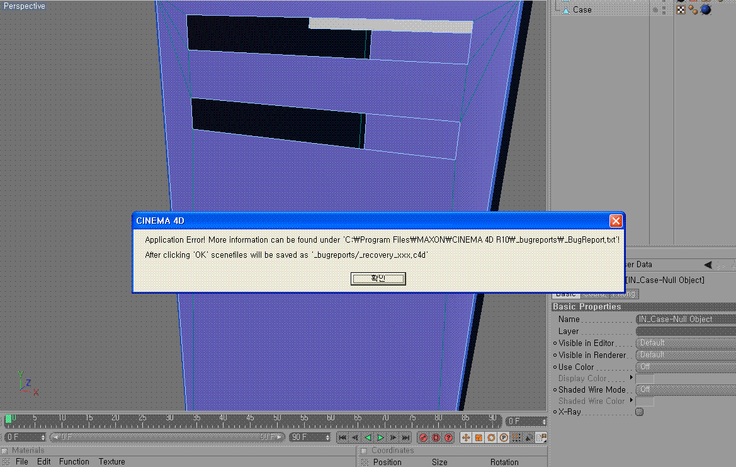Go to start of animation
736x467 pixels.
pyautogui.click(x=343, y=438)
